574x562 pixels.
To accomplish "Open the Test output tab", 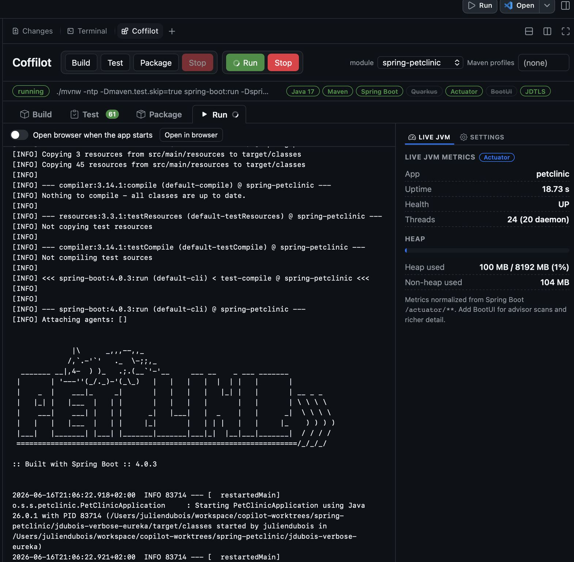I will [x=94, y=115].
